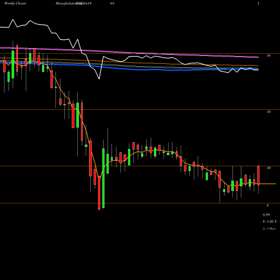Click the tall green candle at the chart low

click(x=104, y=178)
